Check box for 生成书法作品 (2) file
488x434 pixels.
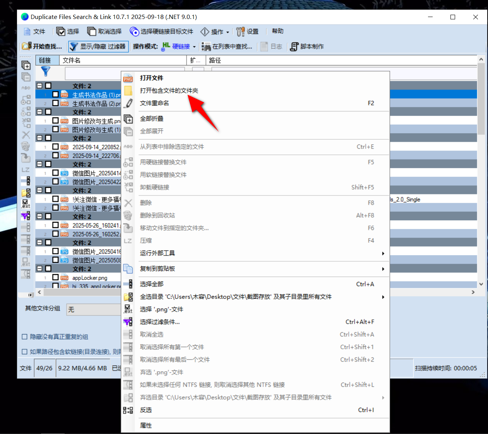coord(55,103)
